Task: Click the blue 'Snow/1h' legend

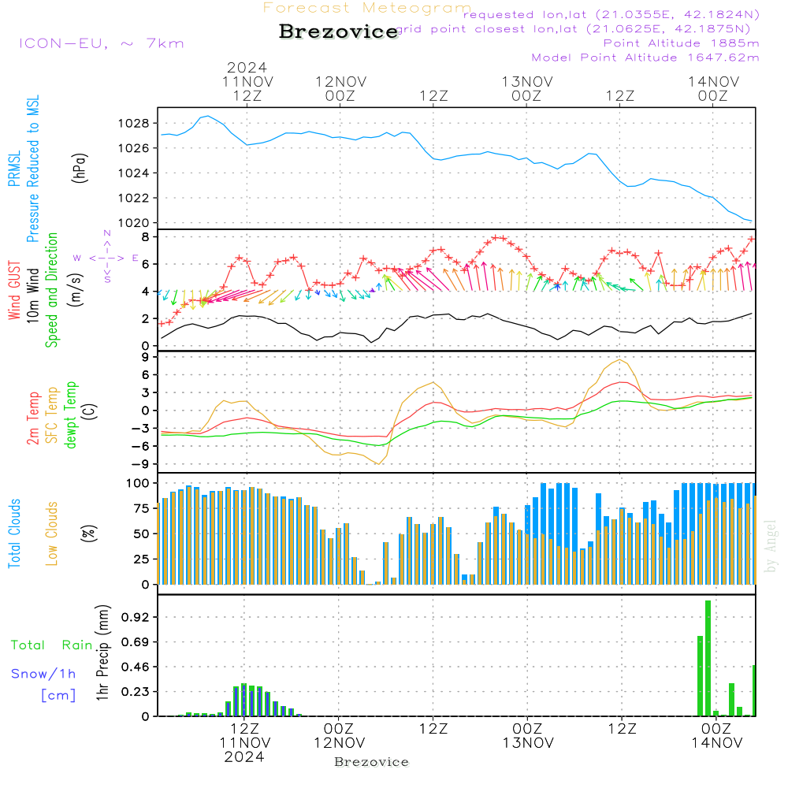Action: click(x=43, y=674)
